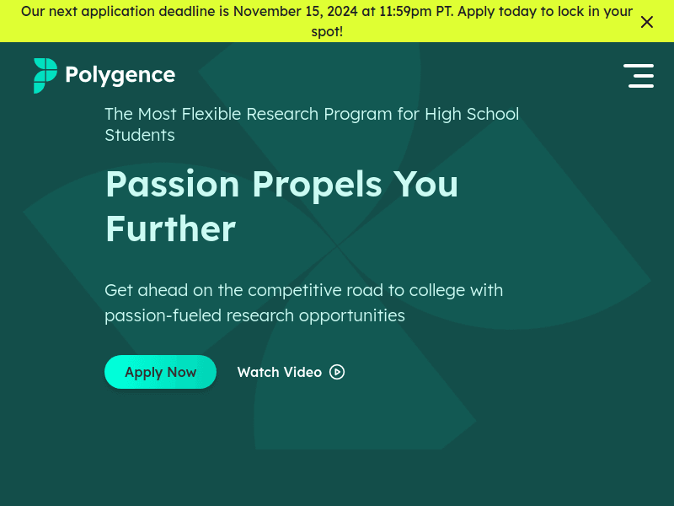Screen dimensions: 674x506
Task: Dismiss the application deadline announcement
Action: click(647, 22)
